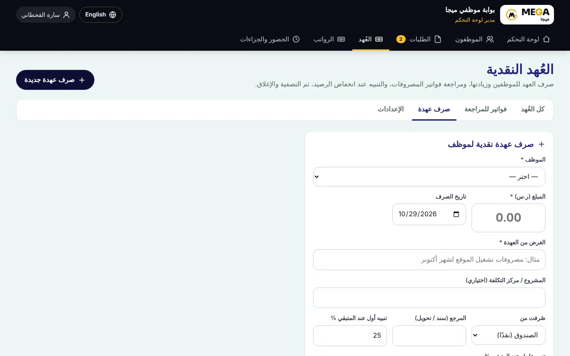570x356 pixels.
Task: Go to لوحة التحكم in navigation
Action: (x=529, y=39)
